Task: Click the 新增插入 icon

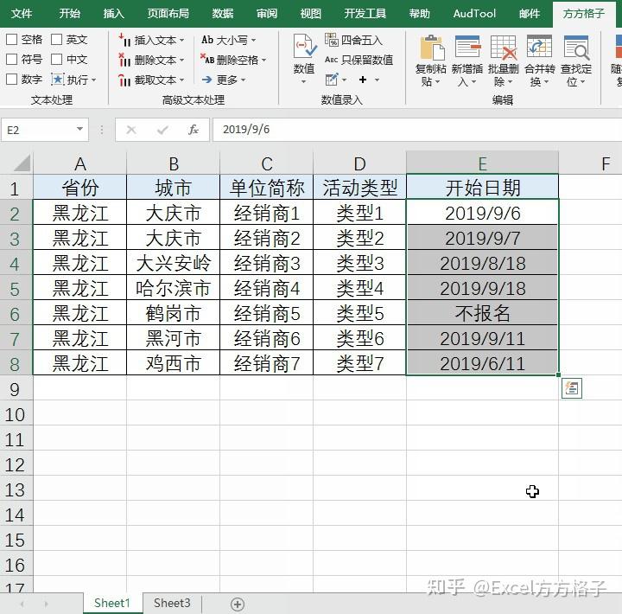Action: tap(467, 47)
